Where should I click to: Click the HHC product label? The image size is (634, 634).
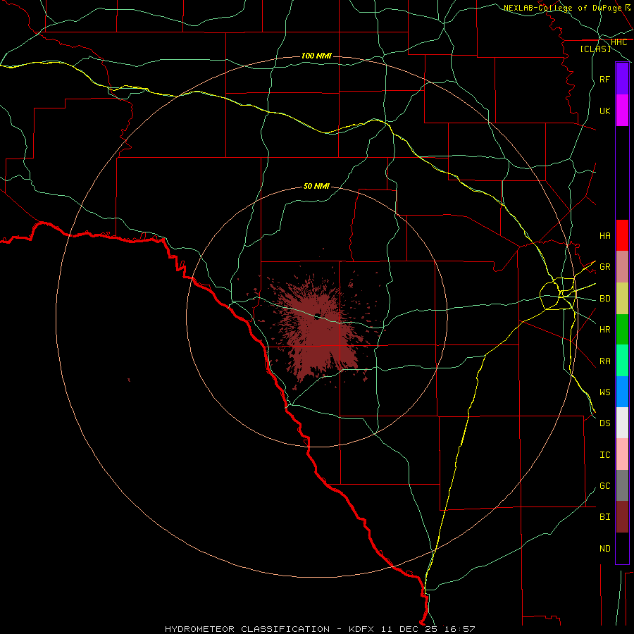pyautogui.click(x=619, y=42)
